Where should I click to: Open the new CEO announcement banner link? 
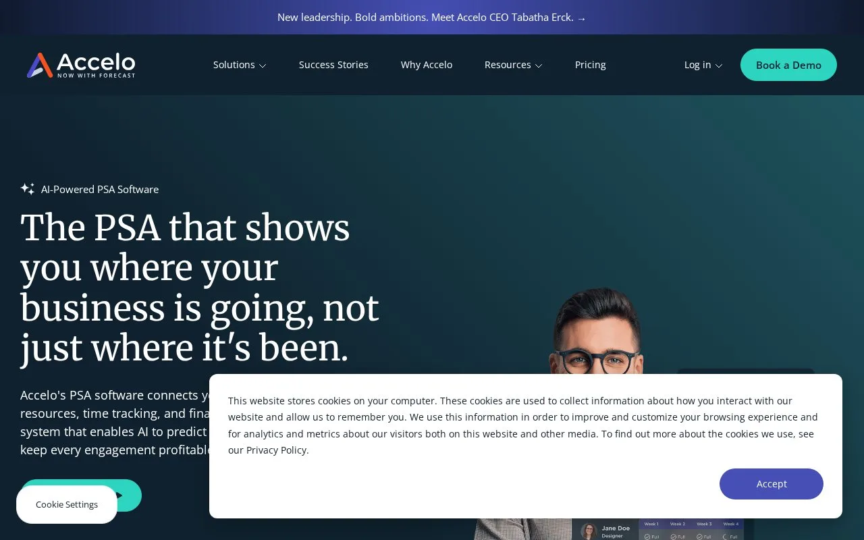point(432,18)
